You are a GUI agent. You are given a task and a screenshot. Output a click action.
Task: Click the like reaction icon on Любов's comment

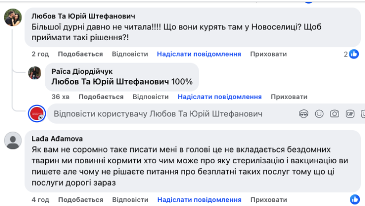point(354,54)
